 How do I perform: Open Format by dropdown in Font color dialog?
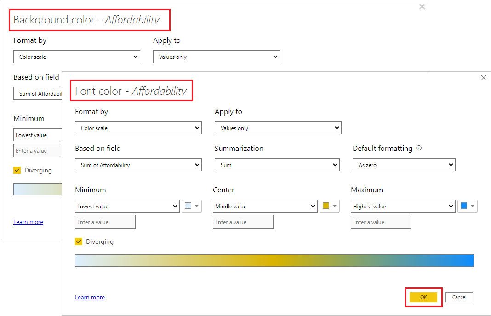(138, 128)
